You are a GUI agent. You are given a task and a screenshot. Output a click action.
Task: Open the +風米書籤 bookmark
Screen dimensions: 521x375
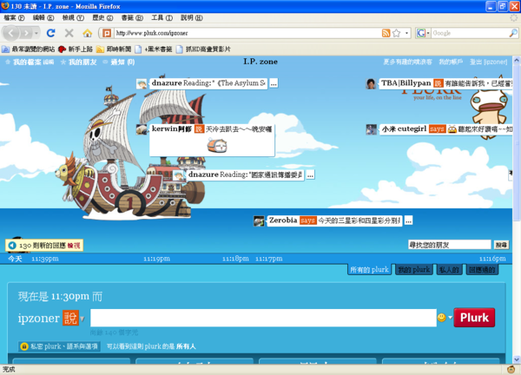(154, 49)
